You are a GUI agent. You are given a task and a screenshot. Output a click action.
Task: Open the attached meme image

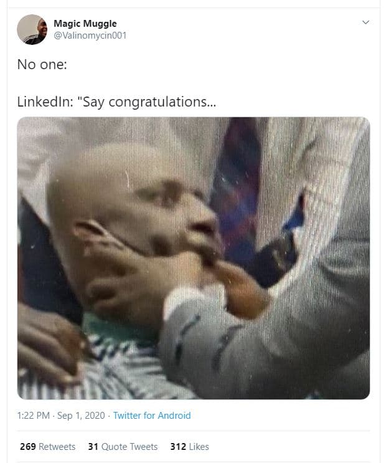[x=193, y=258]
